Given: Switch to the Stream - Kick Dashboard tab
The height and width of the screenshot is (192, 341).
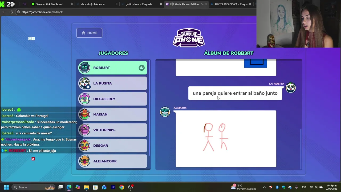Looking at the screenshot, I should coord(49,4).
